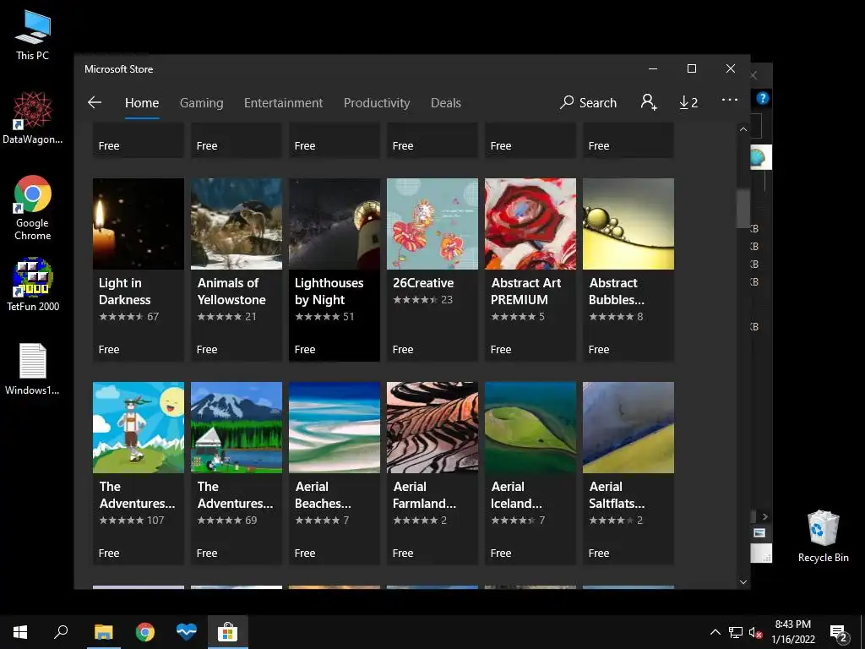Open downloads and updates icon showing 2
Image resolution: width=865 pixels, height=649 pixels.
click(688, 102)
